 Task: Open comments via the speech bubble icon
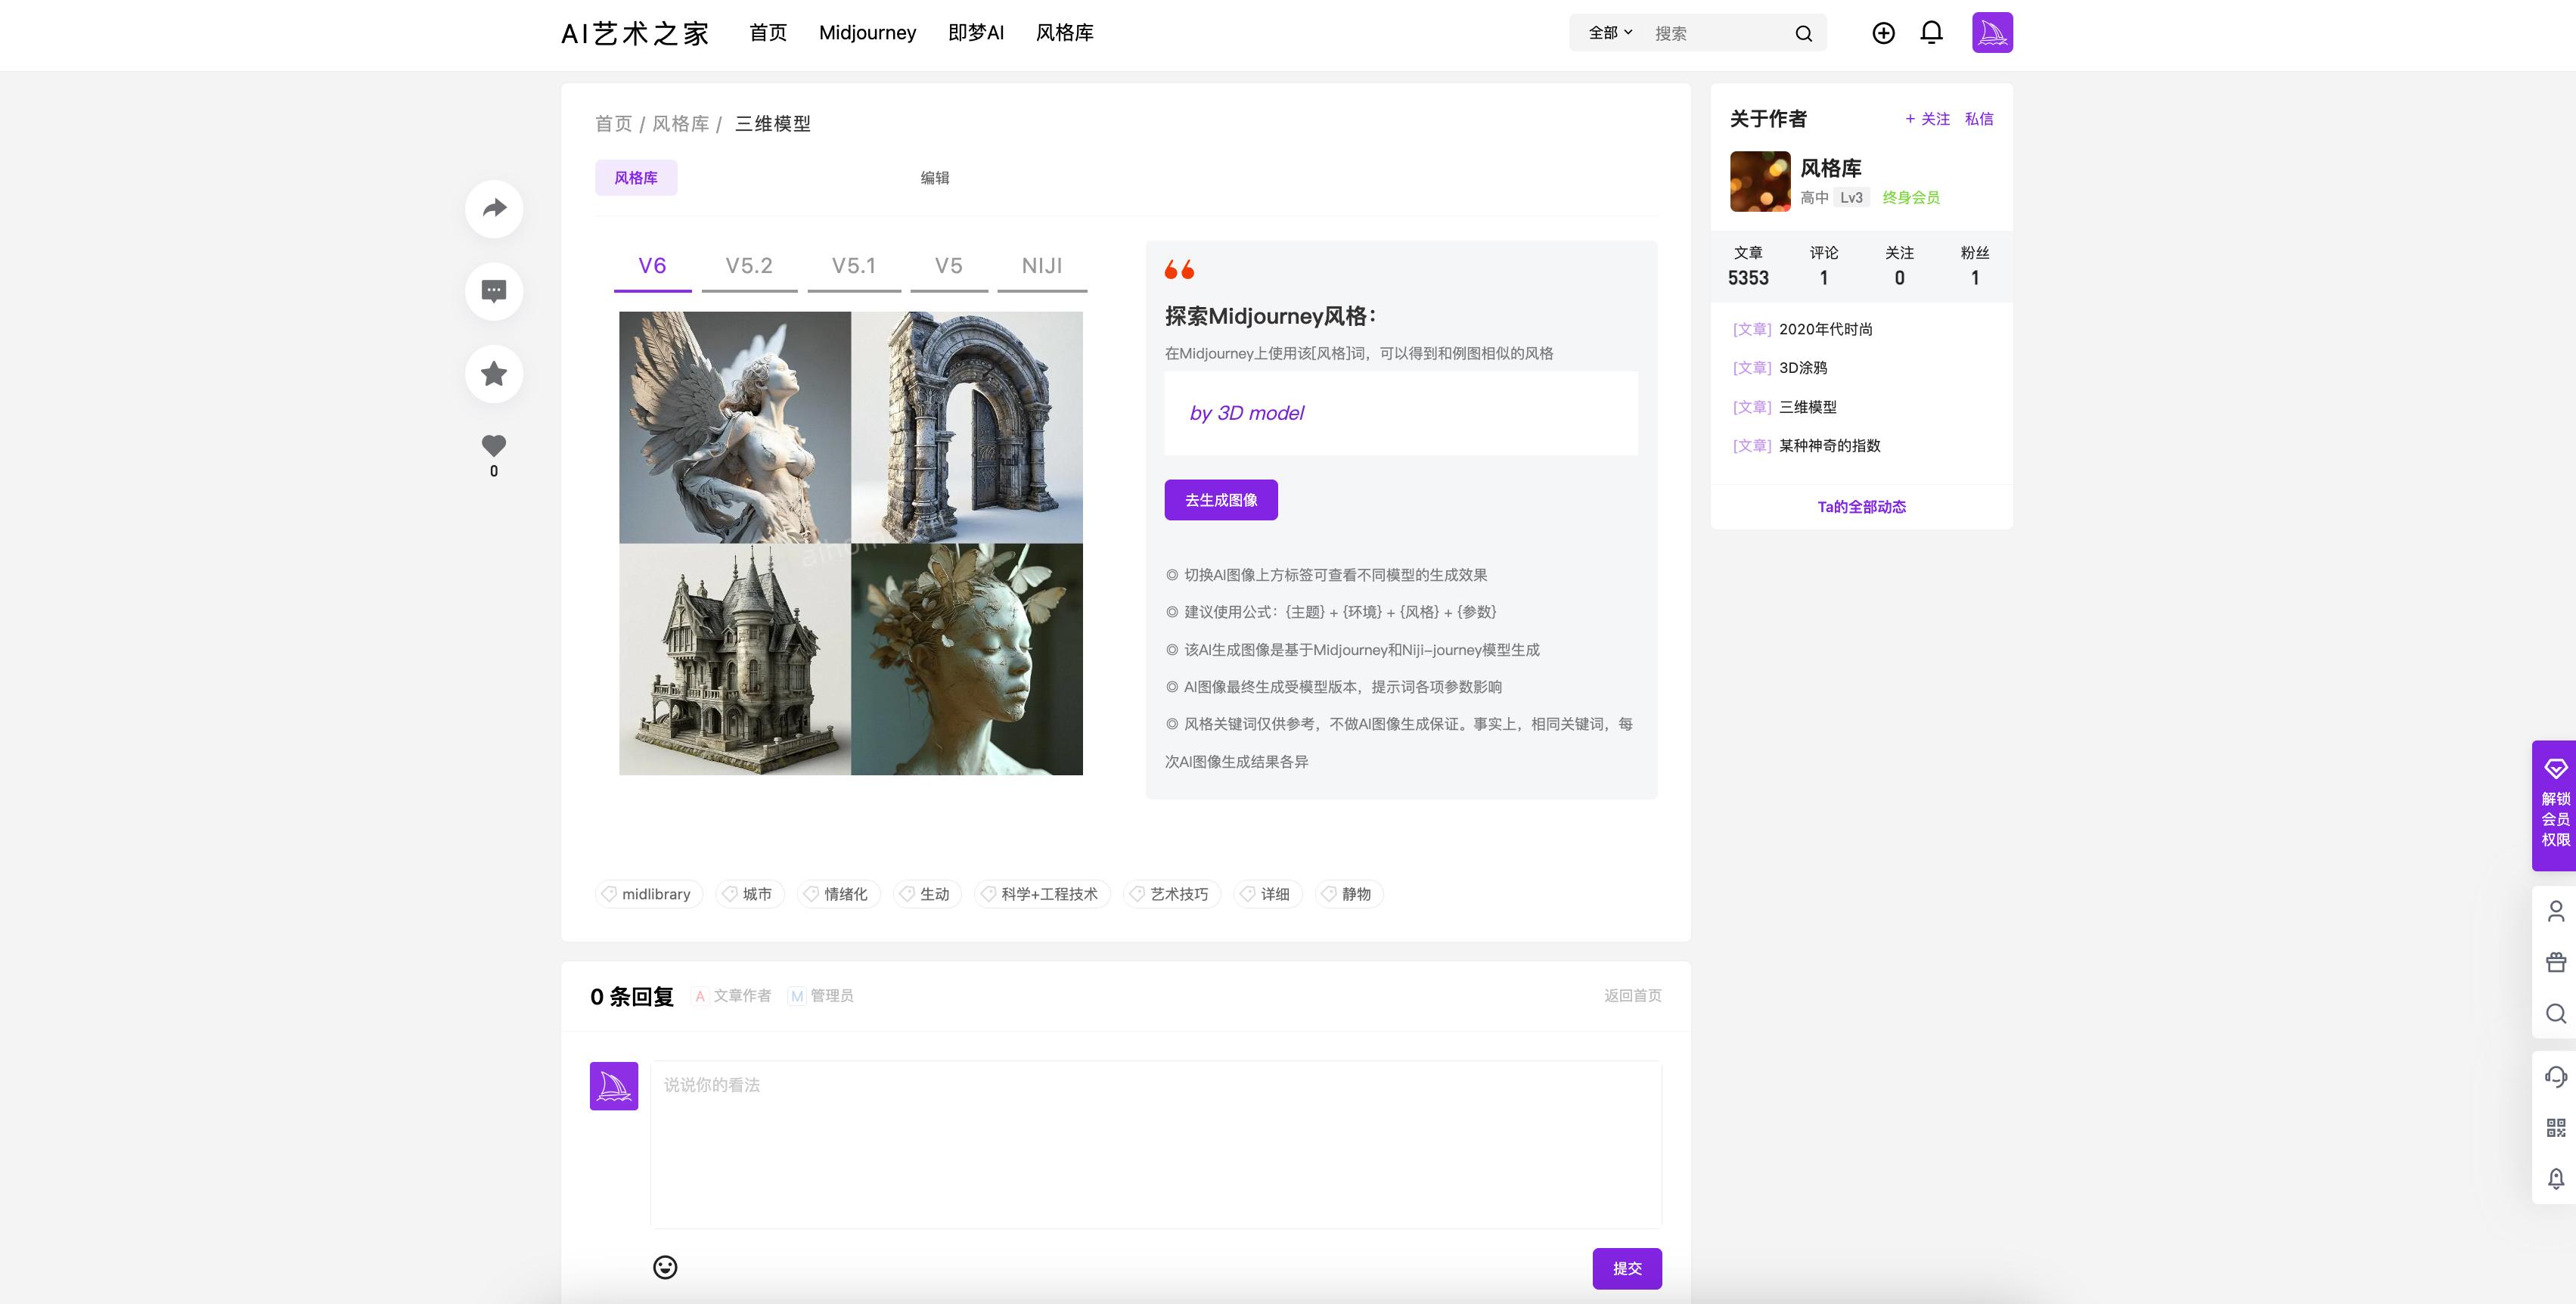493,291
